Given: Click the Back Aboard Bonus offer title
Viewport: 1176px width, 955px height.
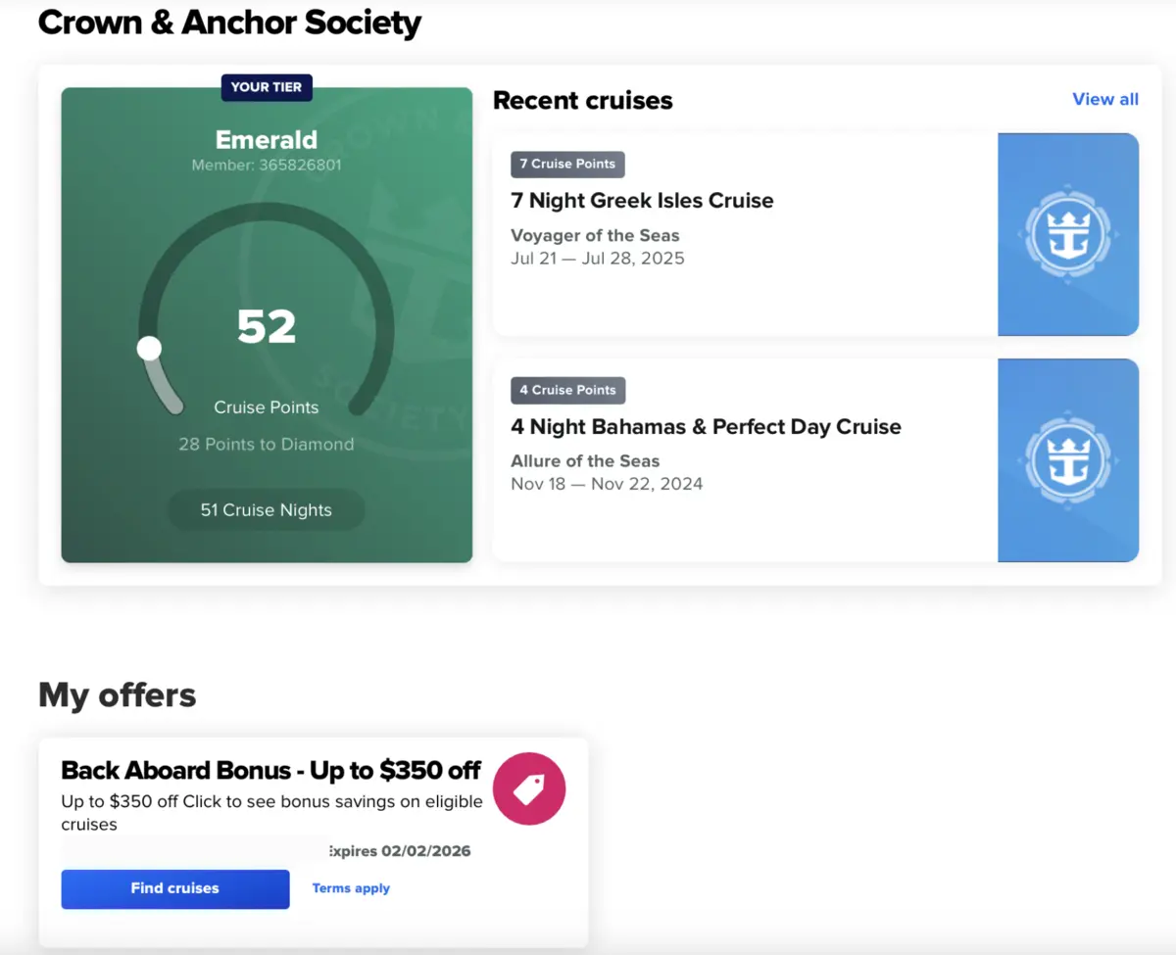Looking at the screenshot, I should pos(270,771).
